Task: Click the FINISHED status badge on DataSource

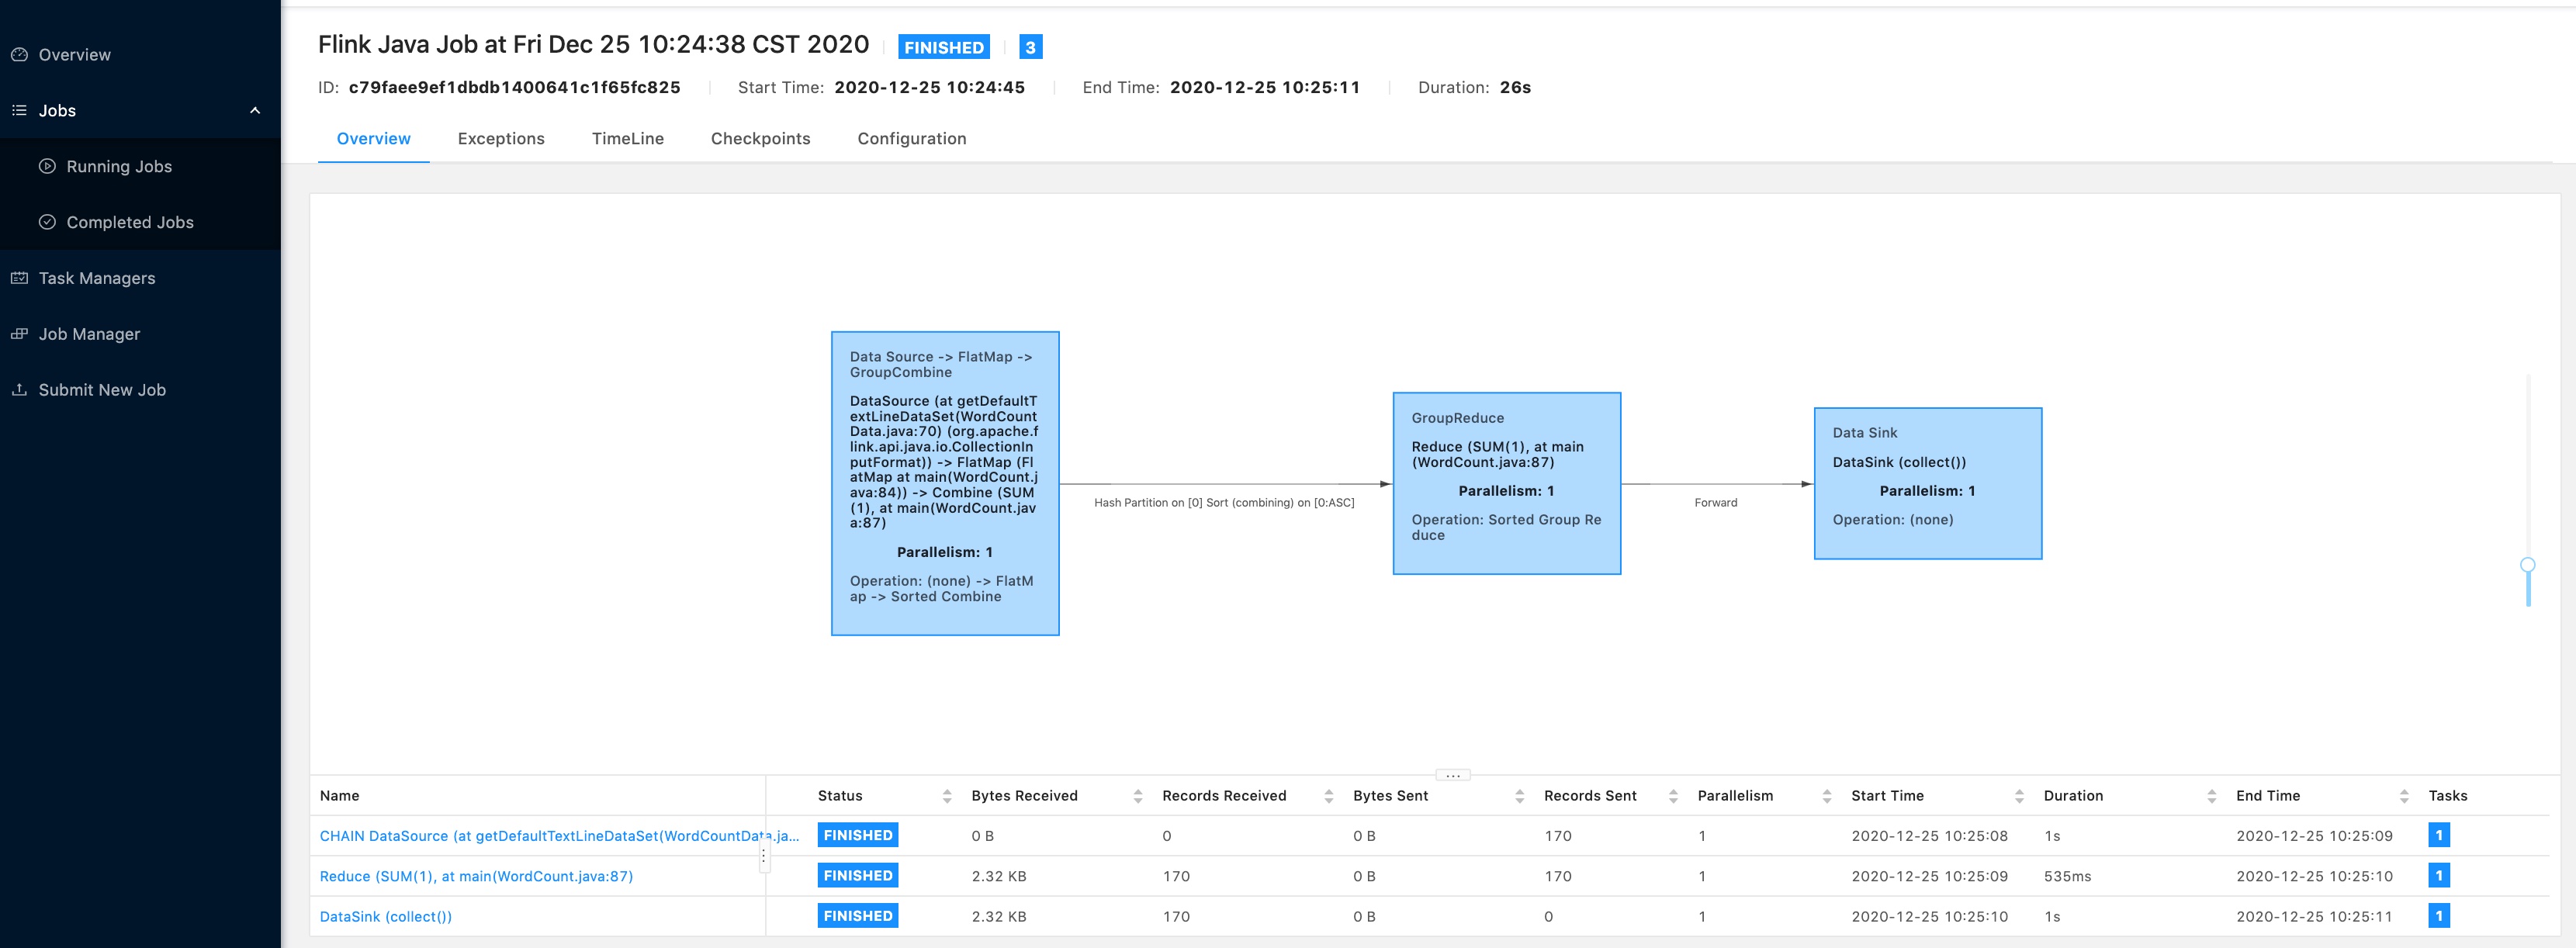Action: (857, 836)
